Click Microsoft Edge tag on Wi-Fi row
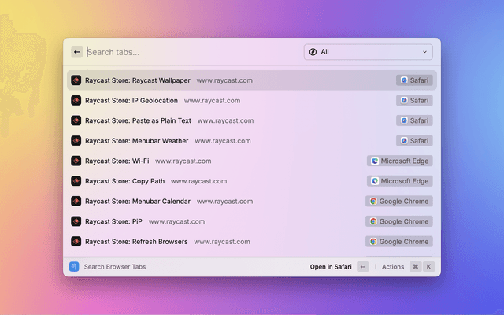The width and height of the screenshot is (504, 315). pyautogui.click(x=400, y=161)
